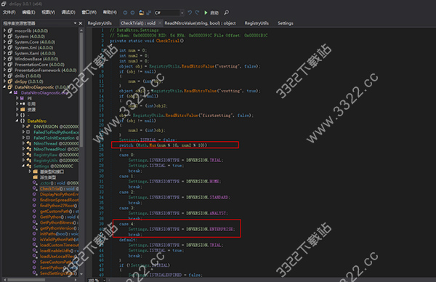Click the NitroThread class icon
This screenshot has height=282, width=436.
pos(28,143)
